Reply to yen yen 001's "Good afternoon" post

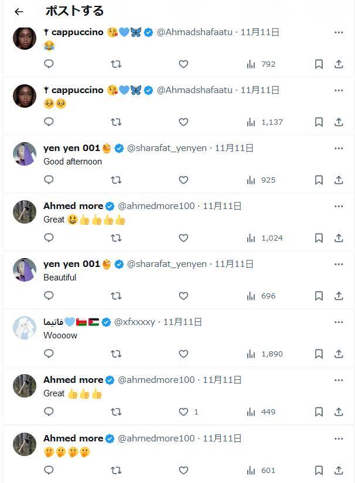tap(49, 180)
